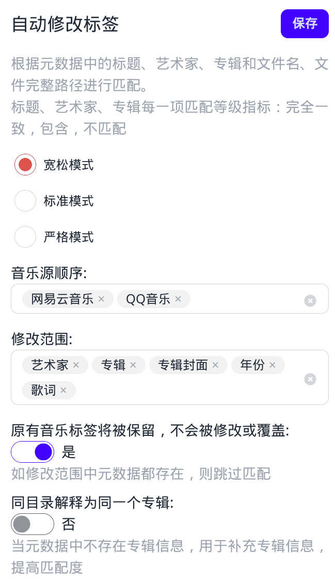Choose the 严格模式 radio option
335x585 pixels.
(x=25, y=237)
